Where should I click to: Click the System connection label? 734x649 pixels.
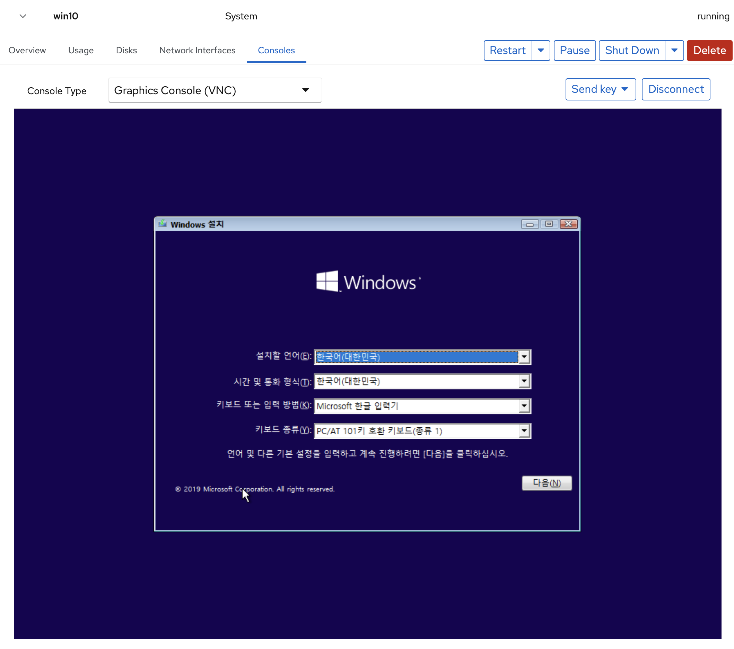tap(241, 16)
